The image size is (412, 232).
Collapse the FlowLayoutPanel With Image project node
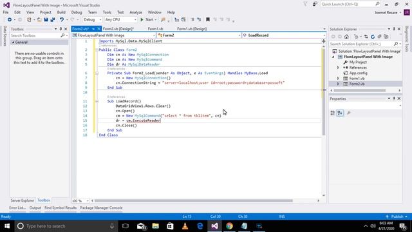(x=333, y=57)
